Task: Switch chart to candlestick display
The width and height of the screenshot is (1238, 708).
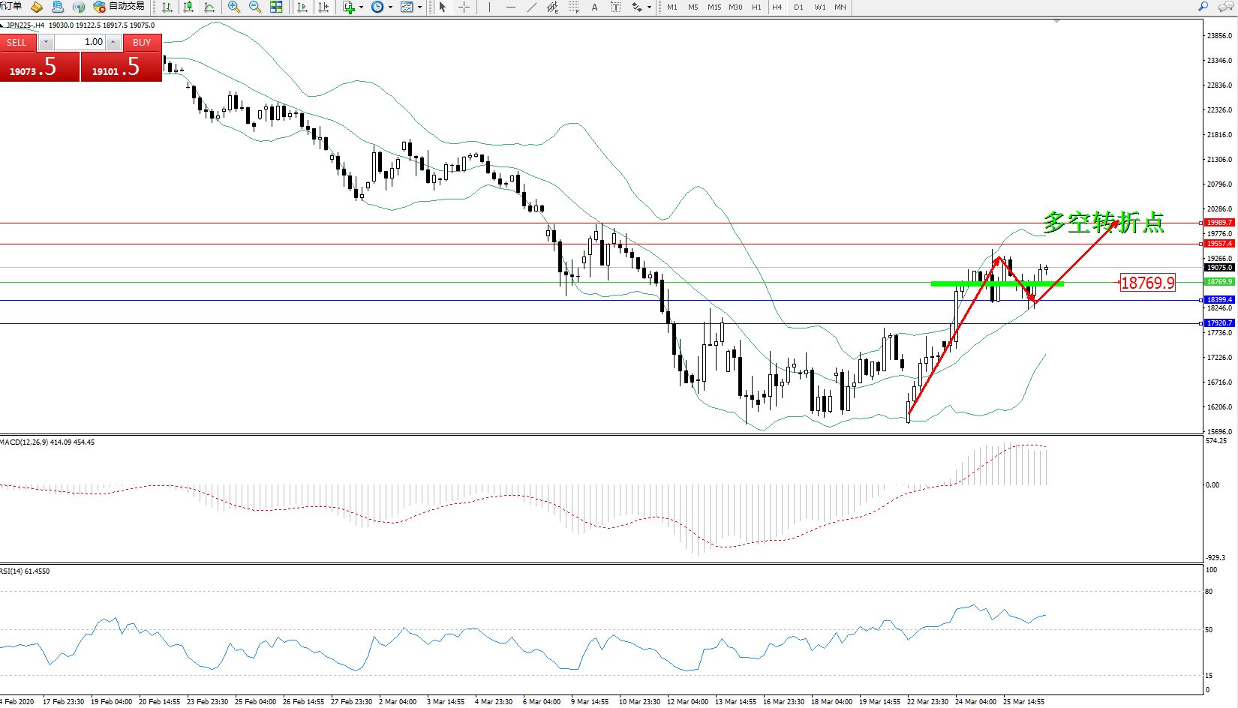Action: pyautogui.click(x=188, y=7)
